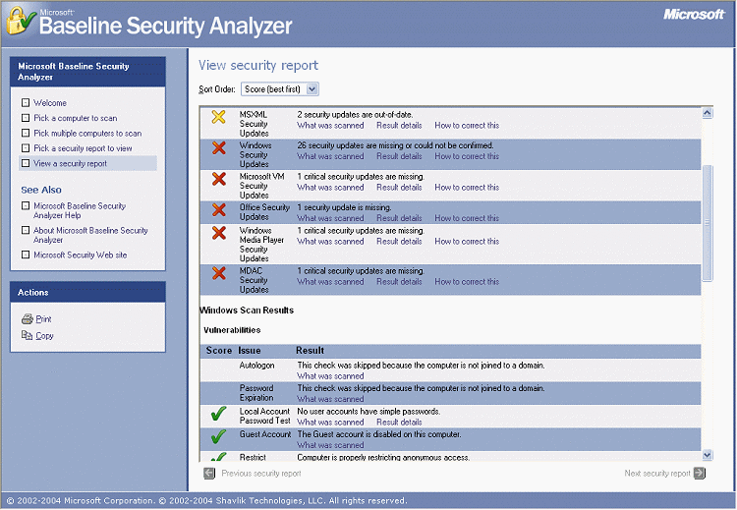737x510 pixels.
Task: Open About Microsoft Baseline Security Analyzer
Action: pyautogui.click(x=90, y=235)
